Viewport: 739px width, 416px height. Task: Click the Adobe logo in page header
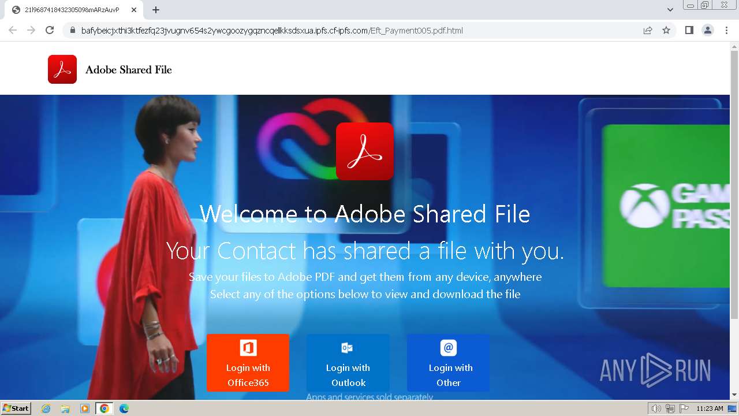pos(62,69)
